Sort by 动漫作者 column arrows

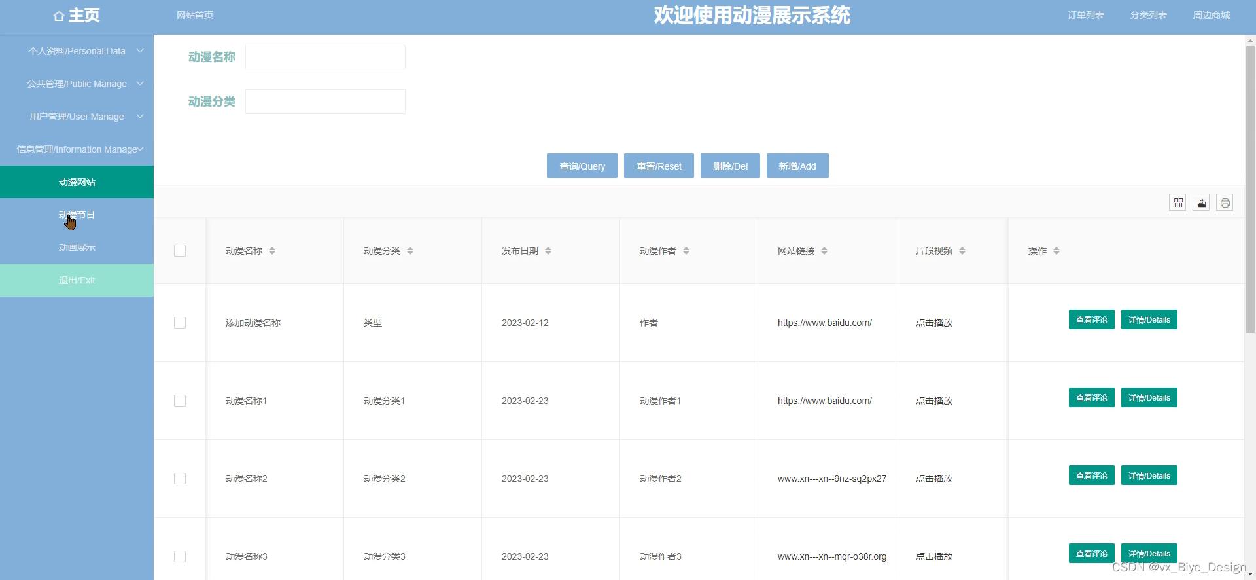point(686,251)
